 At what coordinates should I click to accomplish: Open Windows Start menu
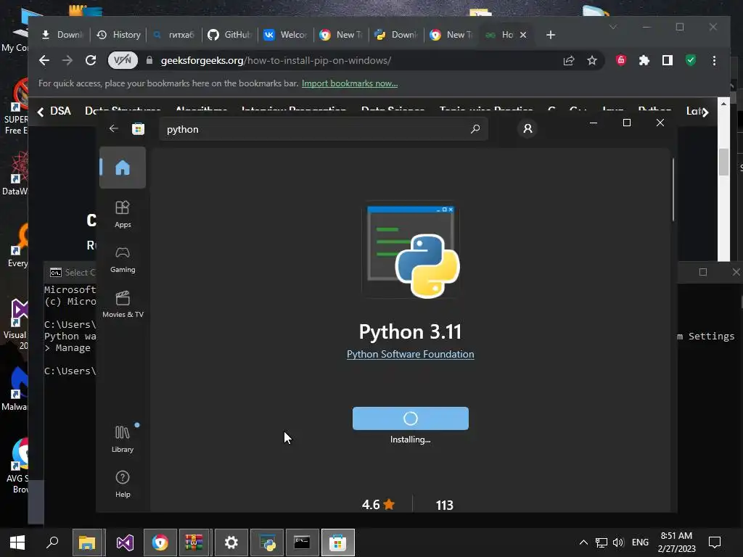[17, 542]
